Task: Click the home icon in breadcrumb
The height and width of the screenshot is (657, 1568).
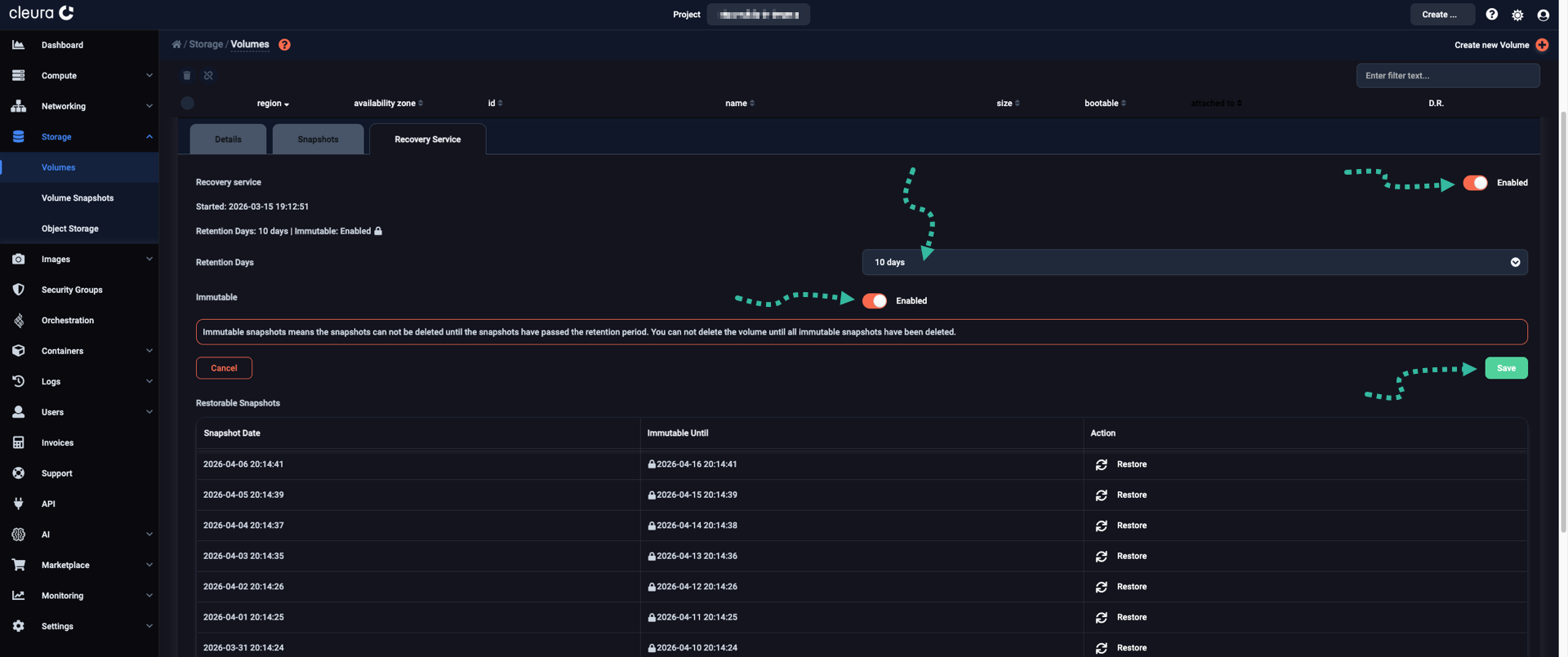Action: tap(176, 45)
